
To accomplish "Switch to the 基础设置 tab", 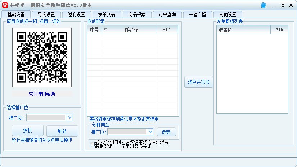I will pos(16,14).
